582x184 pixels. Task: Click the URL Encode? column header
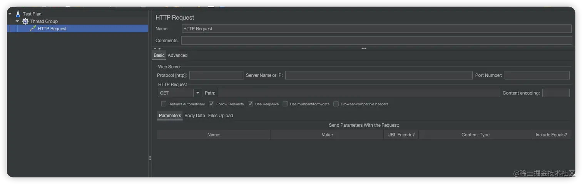pyautogui.click(x=401, y=135)
